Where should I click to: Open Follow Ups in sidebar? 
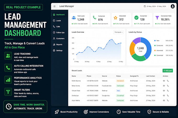tap(60, 33)
